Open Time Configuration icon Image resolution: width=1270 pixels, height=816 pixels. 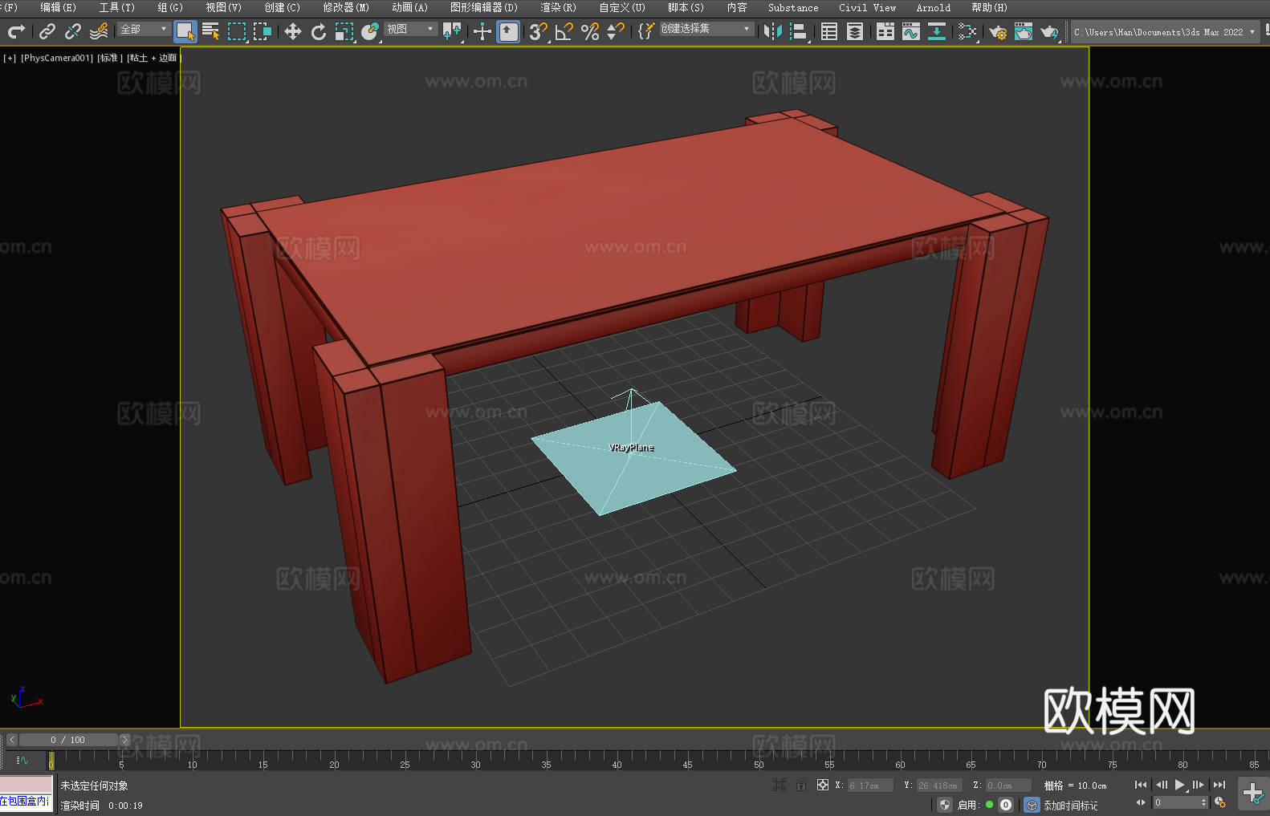[1220, 802]
